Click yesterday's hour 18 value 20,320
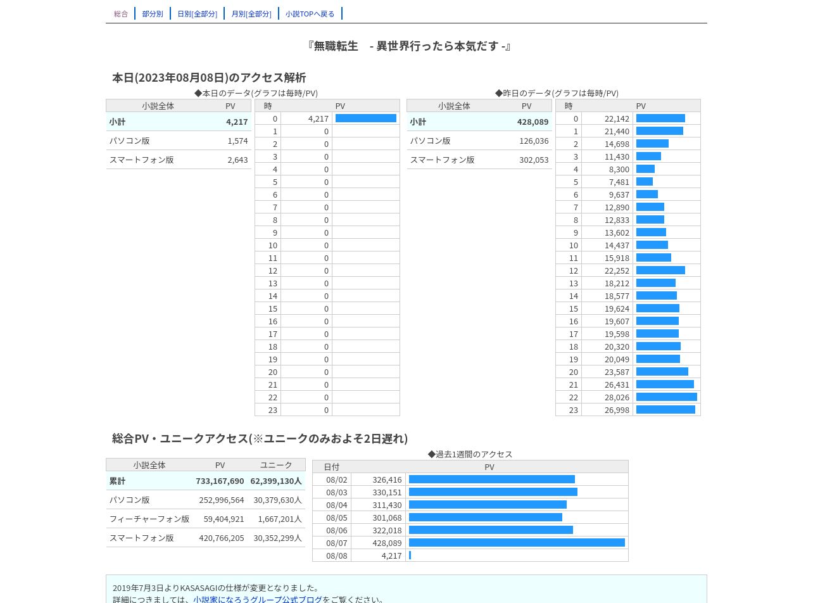The height and width of the screenshot is (603, 813). [x=617, y=346]
